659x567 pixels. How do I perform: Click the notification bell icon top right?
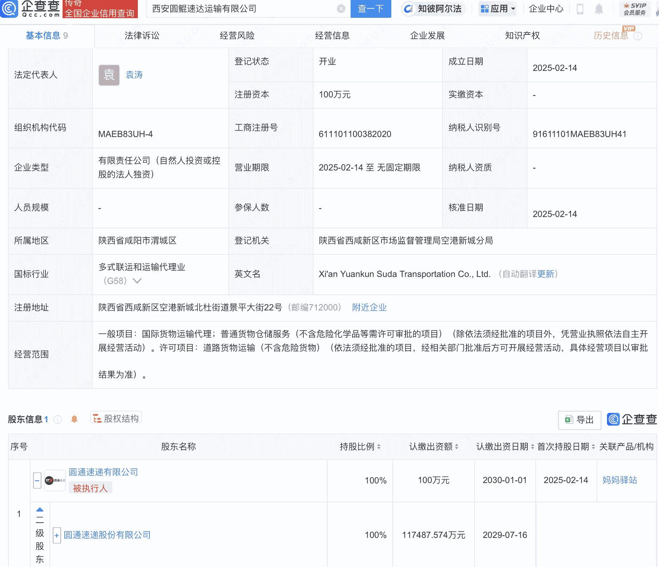click(x=599, y=9)
